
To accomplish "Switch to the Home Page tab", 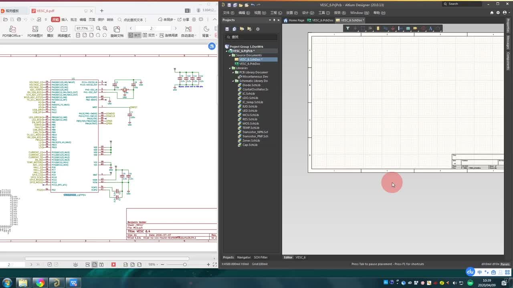I will (x=294, y=20).
